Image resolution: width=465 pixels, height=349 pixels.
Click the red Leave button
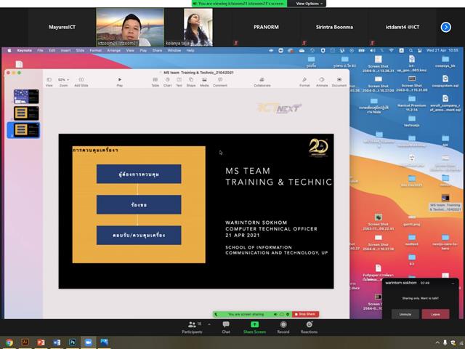click(x=435, y=314)
